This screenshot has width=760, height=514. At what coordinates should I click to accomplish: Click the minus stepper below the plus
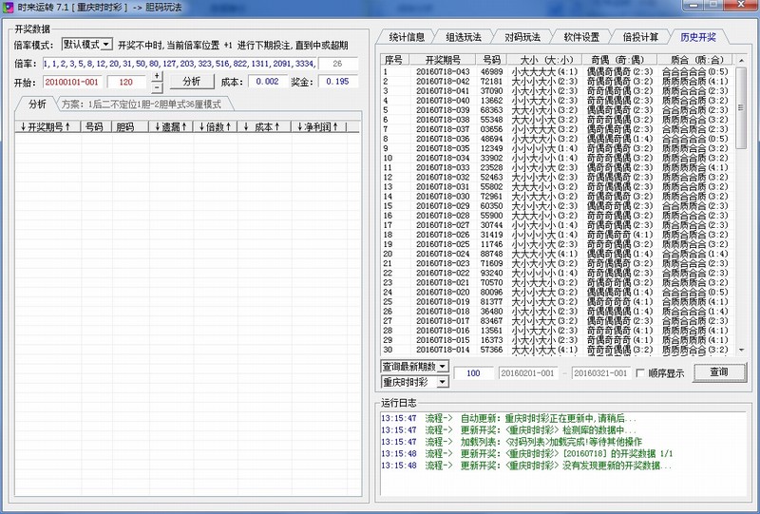[157, 86]
